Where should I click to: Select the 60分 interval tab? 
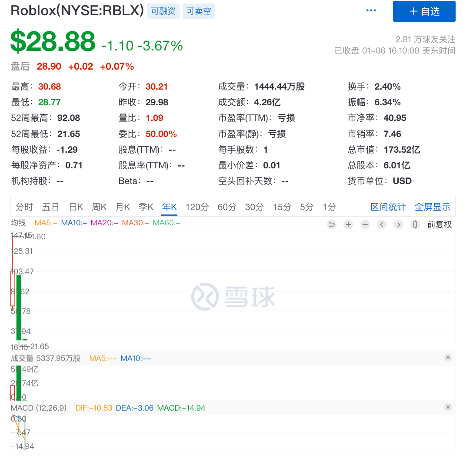point(227,207)
